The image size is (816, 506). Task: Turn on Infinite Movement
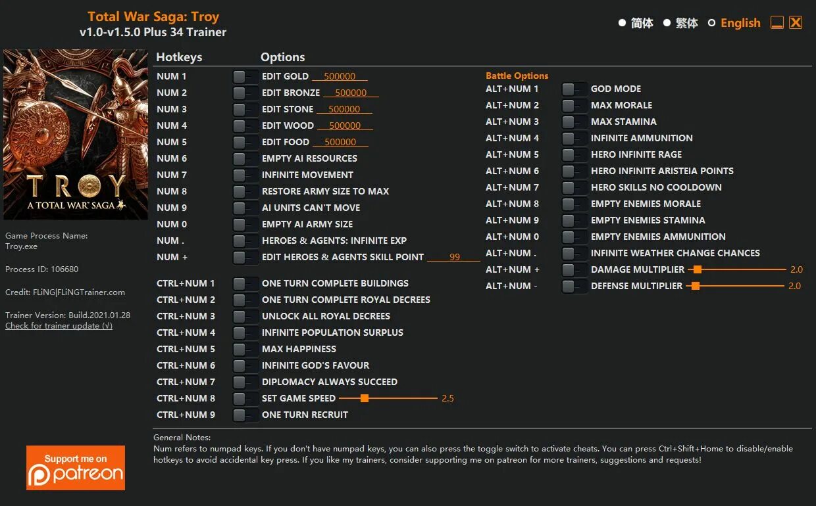(x=245, y=175)
